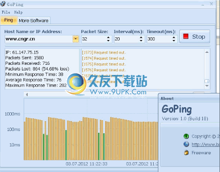The width and height of the screenshot is (220, 172).
Task: Click the GoPing app icon in title bar
Action: pyautogui.click(x=3, y=4)
